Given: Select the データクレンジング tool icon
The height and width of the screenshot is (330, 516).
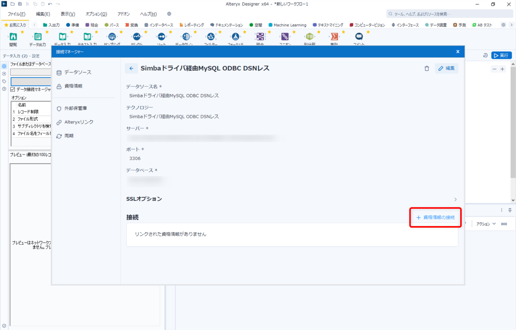Looking at the screenshot, I should tap(186, 37).
